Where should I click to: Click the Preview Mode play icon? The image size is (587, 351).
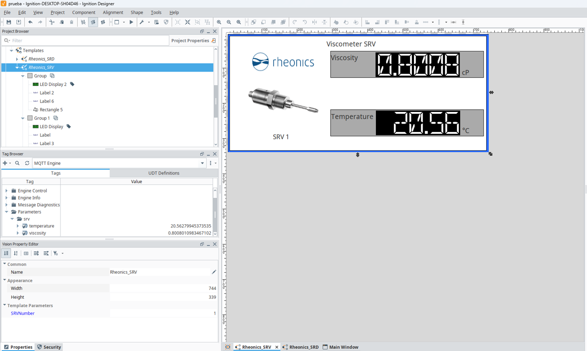131,22
